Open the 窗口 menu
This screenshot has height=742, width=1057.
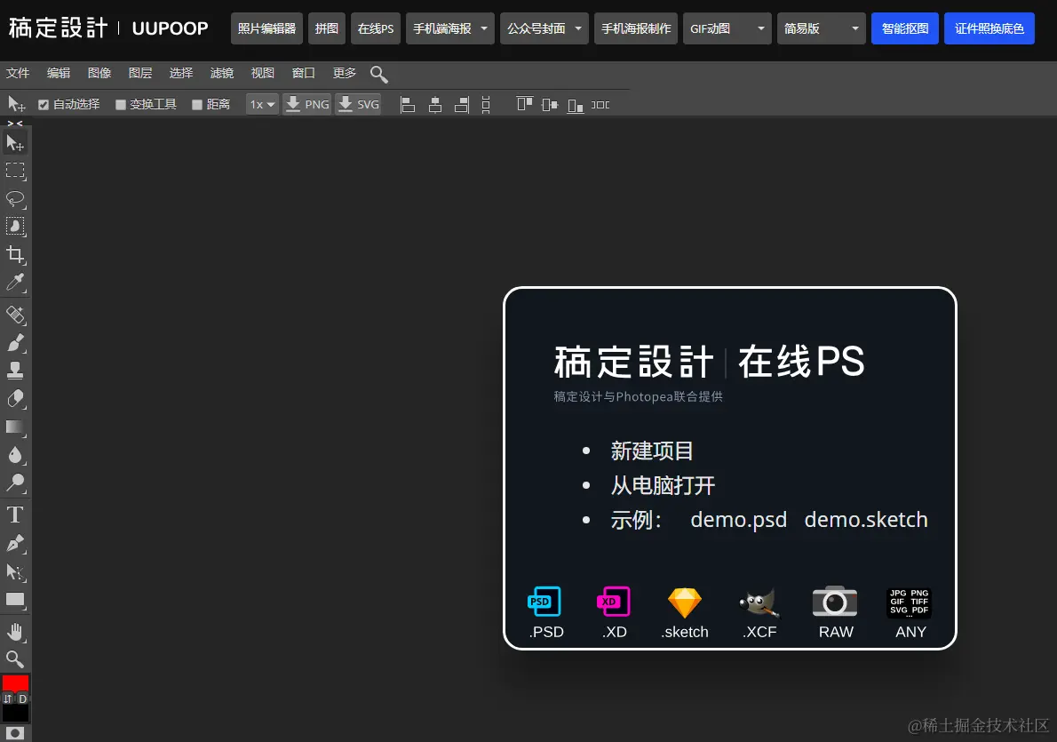[x=304, y=73]
